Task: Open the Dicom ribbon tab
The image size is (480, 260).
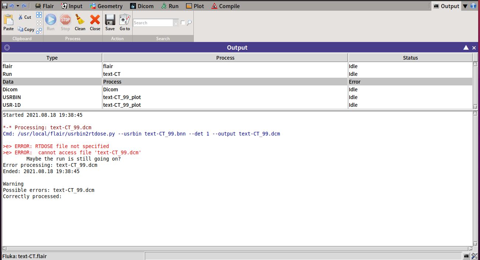Action: (x=142, y=6)
